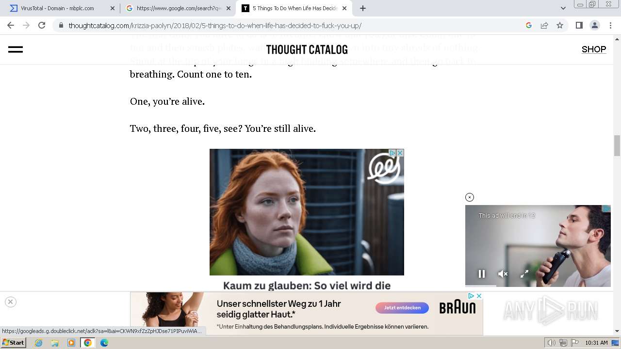
Task: Share this page icon
Action: (544, 25)
